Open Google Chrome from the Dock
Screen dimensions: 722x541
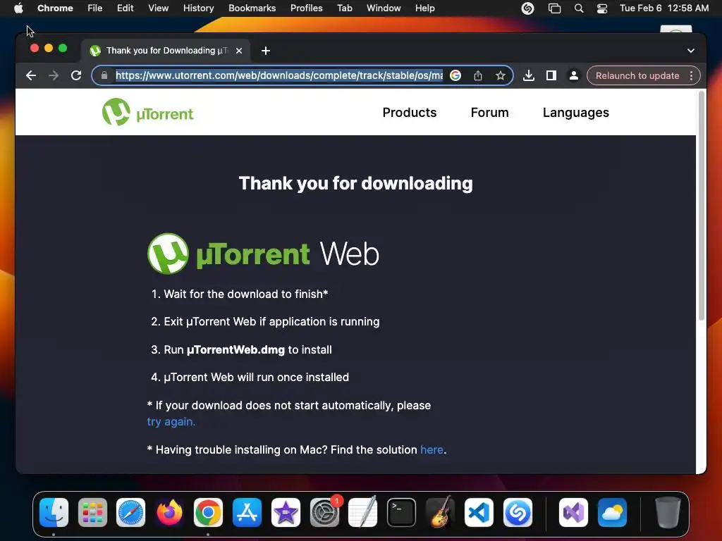tap(208, 513)
